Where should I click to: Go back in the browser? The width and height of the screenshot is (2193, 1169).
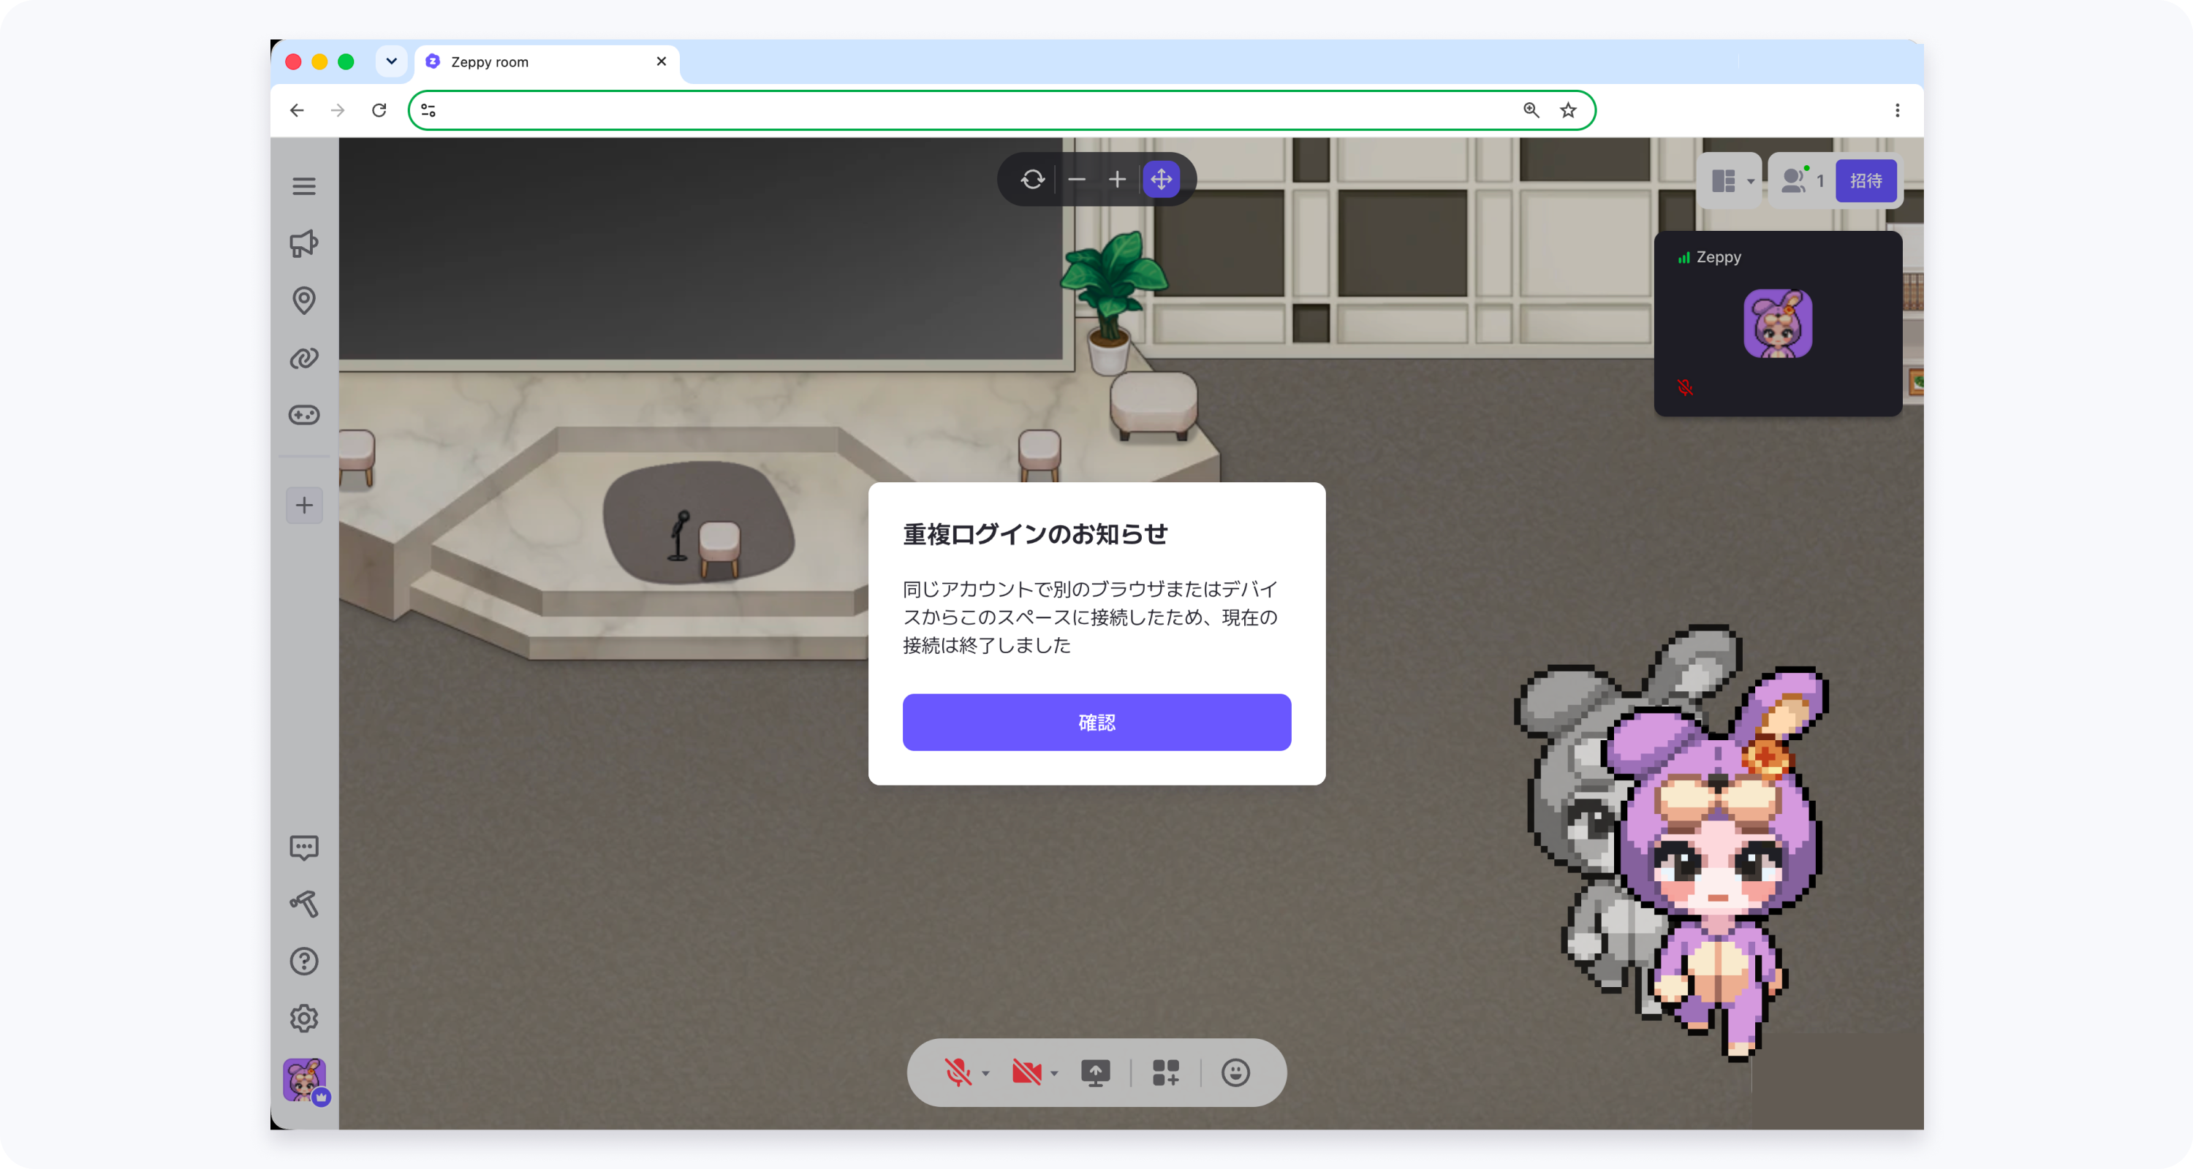click(x=296, y=110)
